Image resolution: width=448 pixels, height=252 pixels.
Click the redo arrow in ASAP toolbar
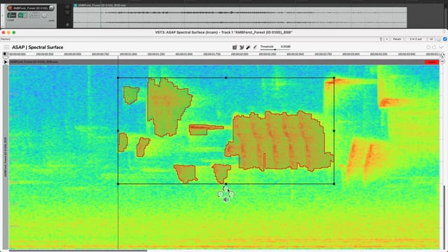(434, 47)
